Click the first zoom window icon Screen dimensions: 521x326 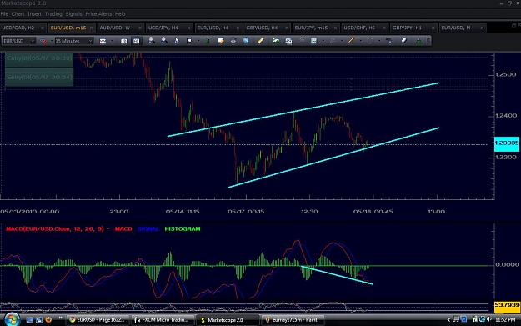point(123,41)
